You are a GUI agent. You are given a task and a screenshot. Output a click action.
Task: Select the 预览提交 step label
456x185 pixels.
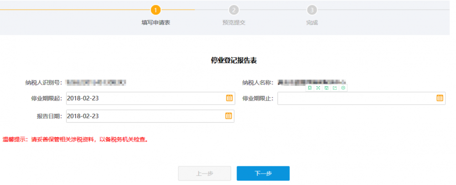click(234, 22)
